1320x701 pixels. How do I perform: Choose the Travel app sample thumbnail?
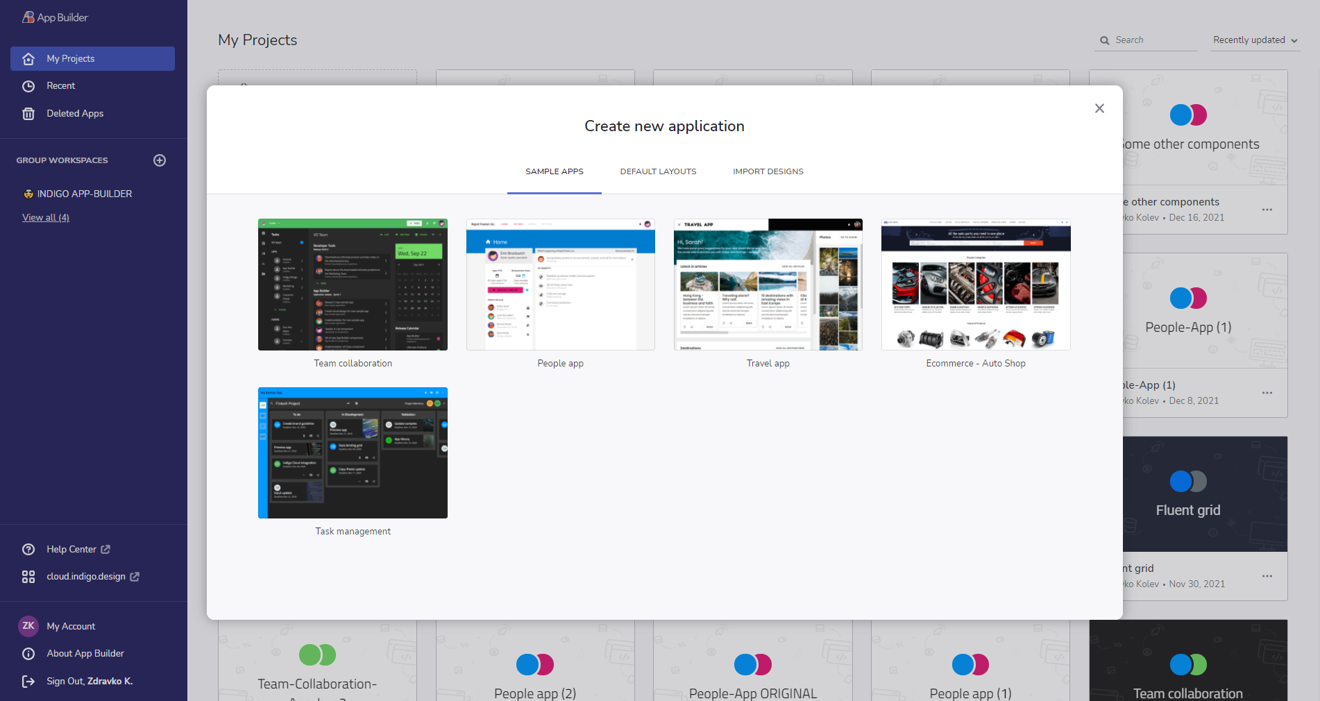pyautogui.click(x=768, y=285)
